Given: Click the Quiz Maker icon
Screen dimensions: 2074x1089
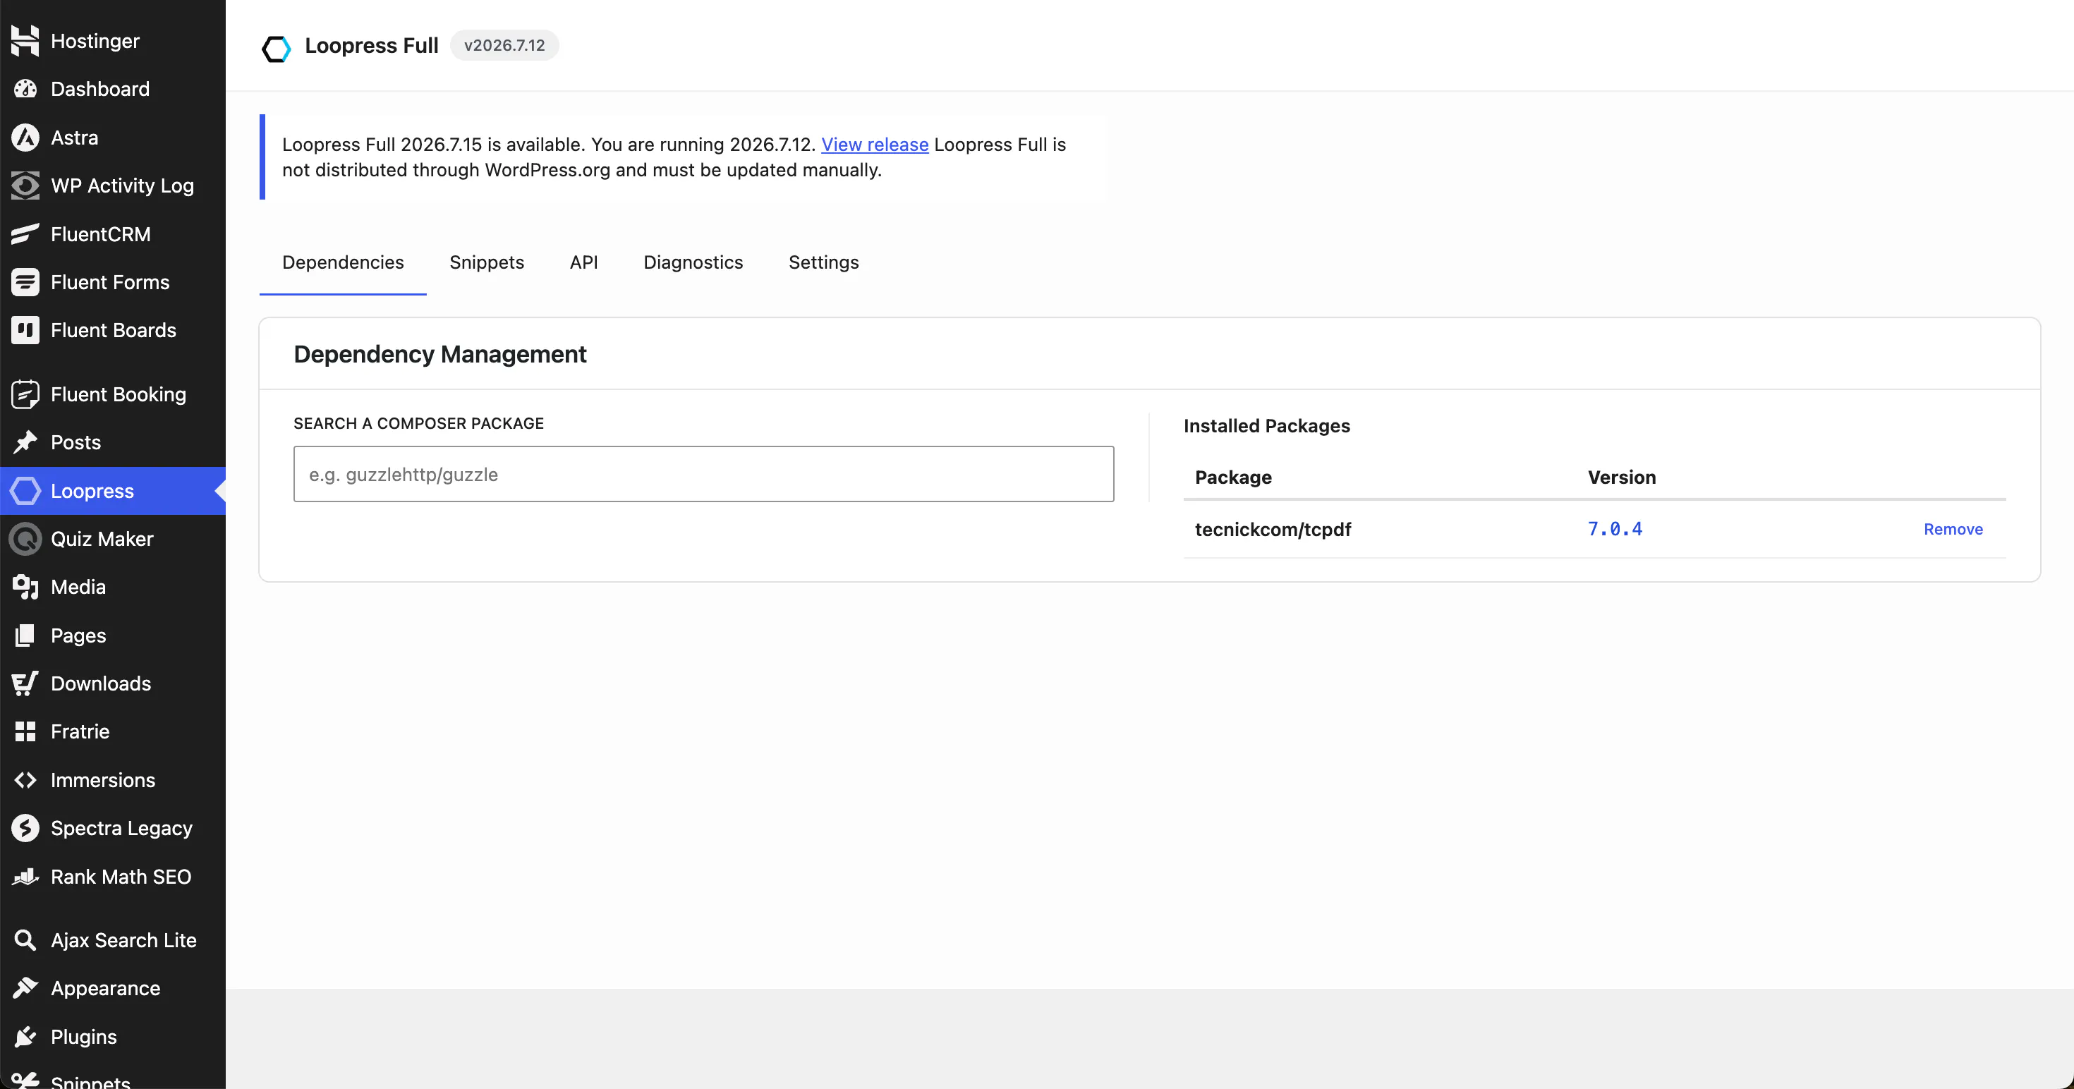Looking at the screenshot, I should pos(25,538).
